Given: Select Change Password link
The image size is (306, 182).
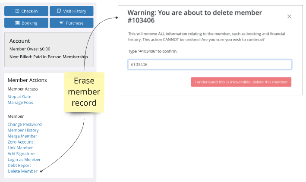Looking at the screenshot, I should pyautogui.click(x=25, y=124).
